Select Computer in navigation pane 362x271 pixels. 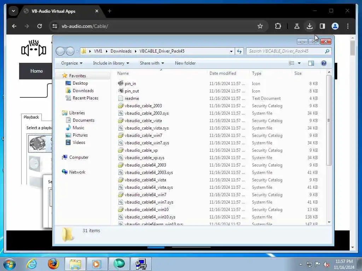click(79, 157)
